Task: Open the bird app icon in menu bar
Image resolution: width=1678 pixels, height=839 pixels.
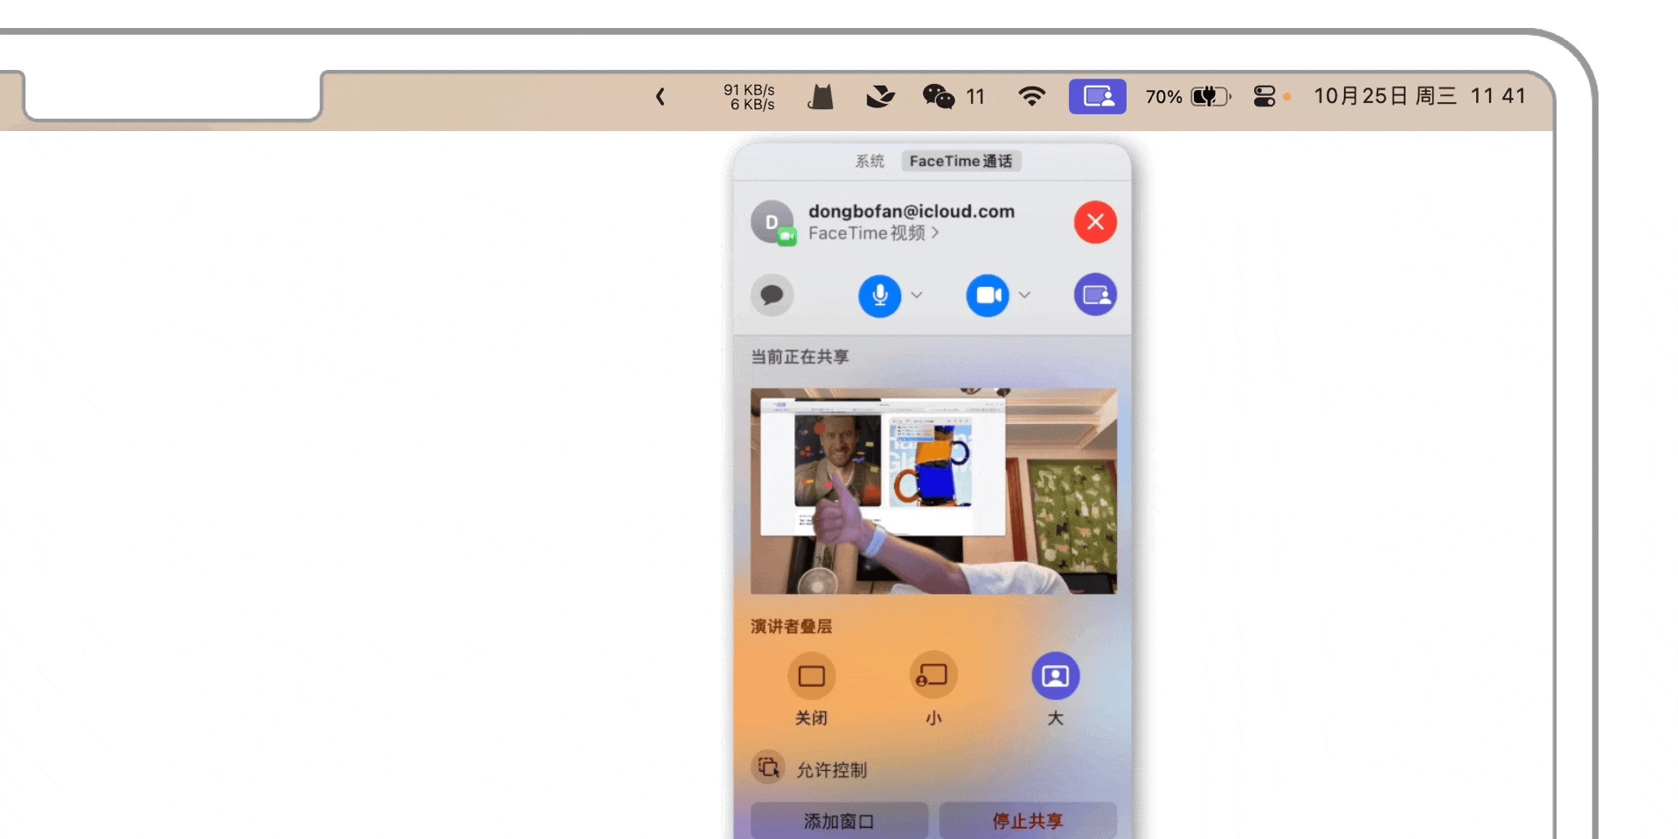Action: tap(880, 96)
